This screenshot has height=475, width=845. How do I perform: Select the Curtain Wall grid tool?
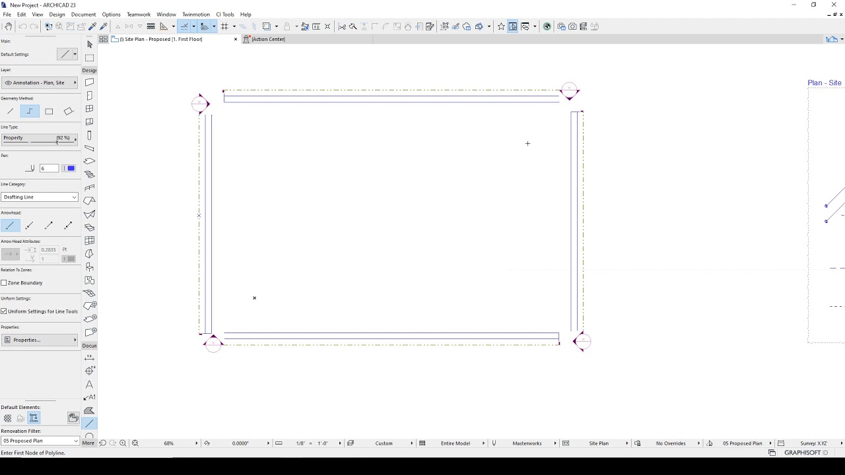point(90,241)
